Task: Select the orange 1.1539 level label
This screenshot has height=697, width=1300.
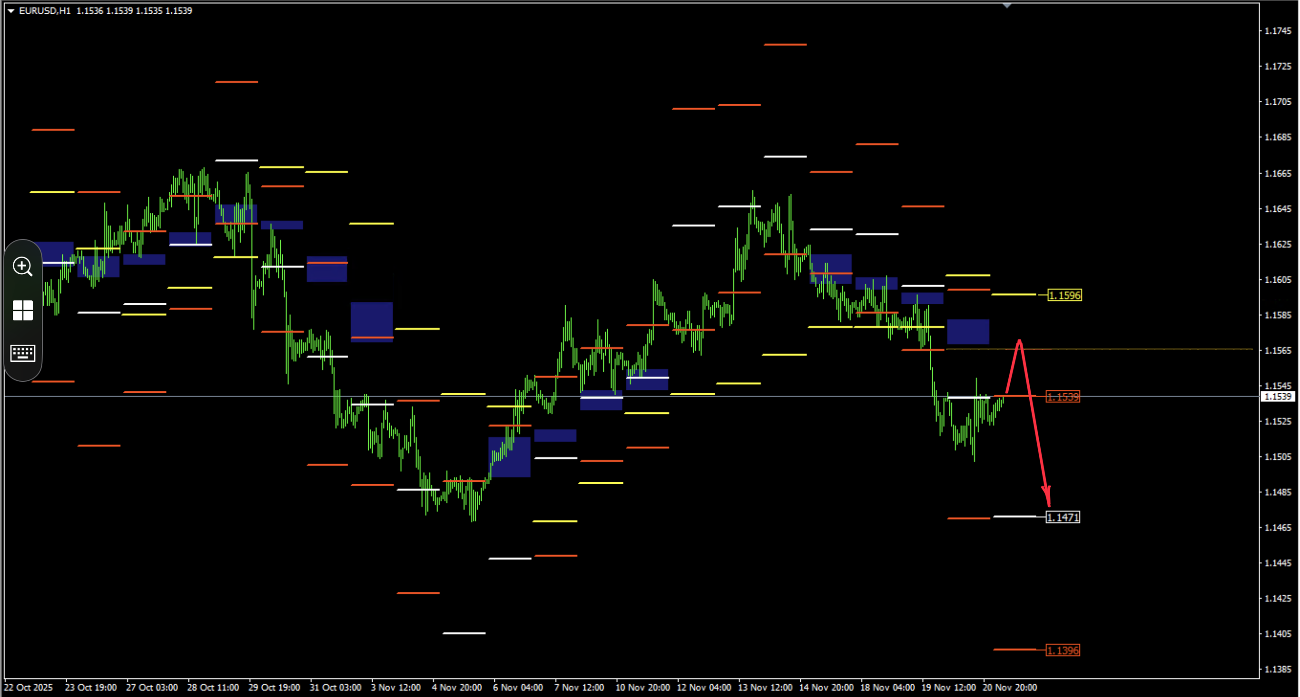Action: 1062,397
